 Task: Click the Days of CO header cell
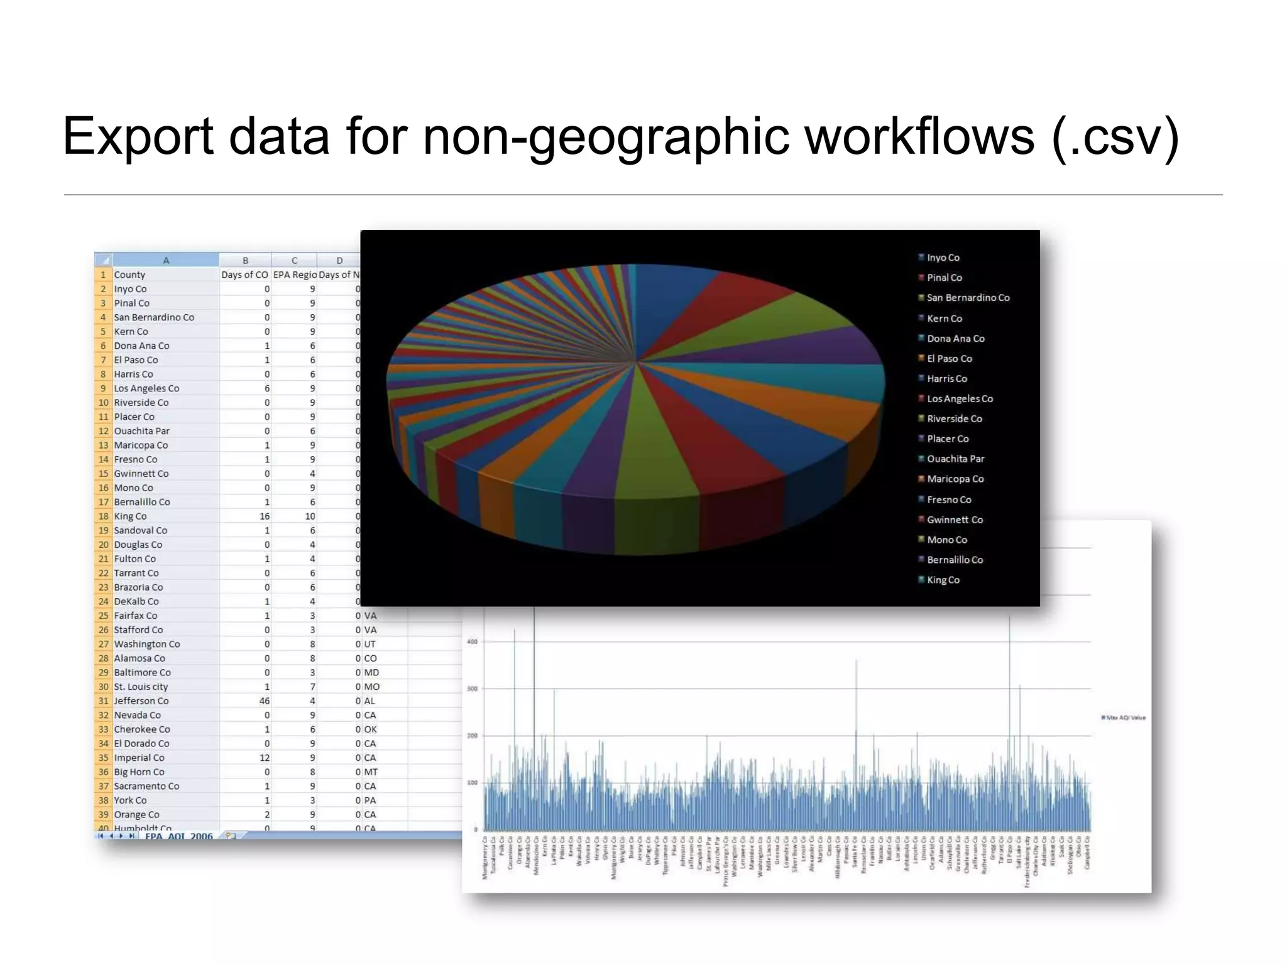coord(244,275)
